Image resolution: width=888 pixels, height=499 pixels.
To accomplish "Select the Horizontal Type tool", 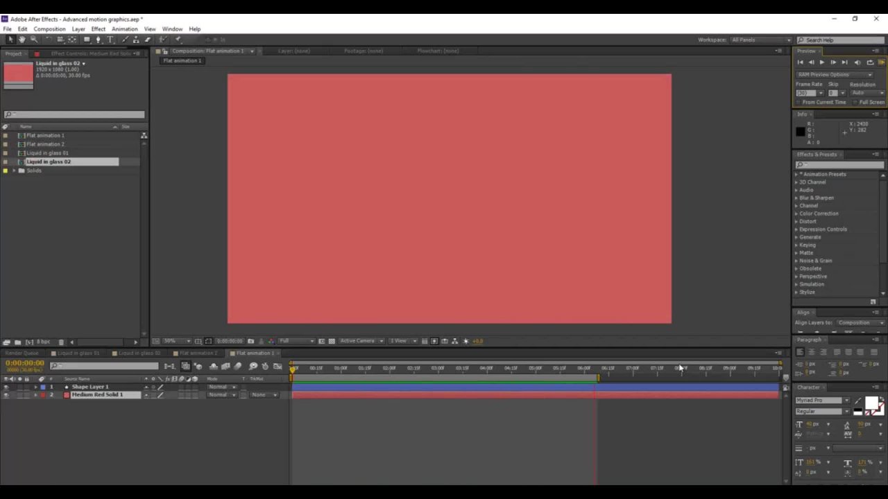I will pyautogui.click(x=110, y=40).
